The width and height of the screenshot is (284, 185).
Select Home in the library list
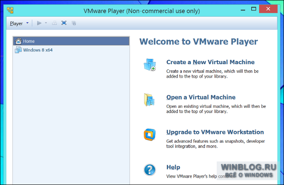point(71,41)
